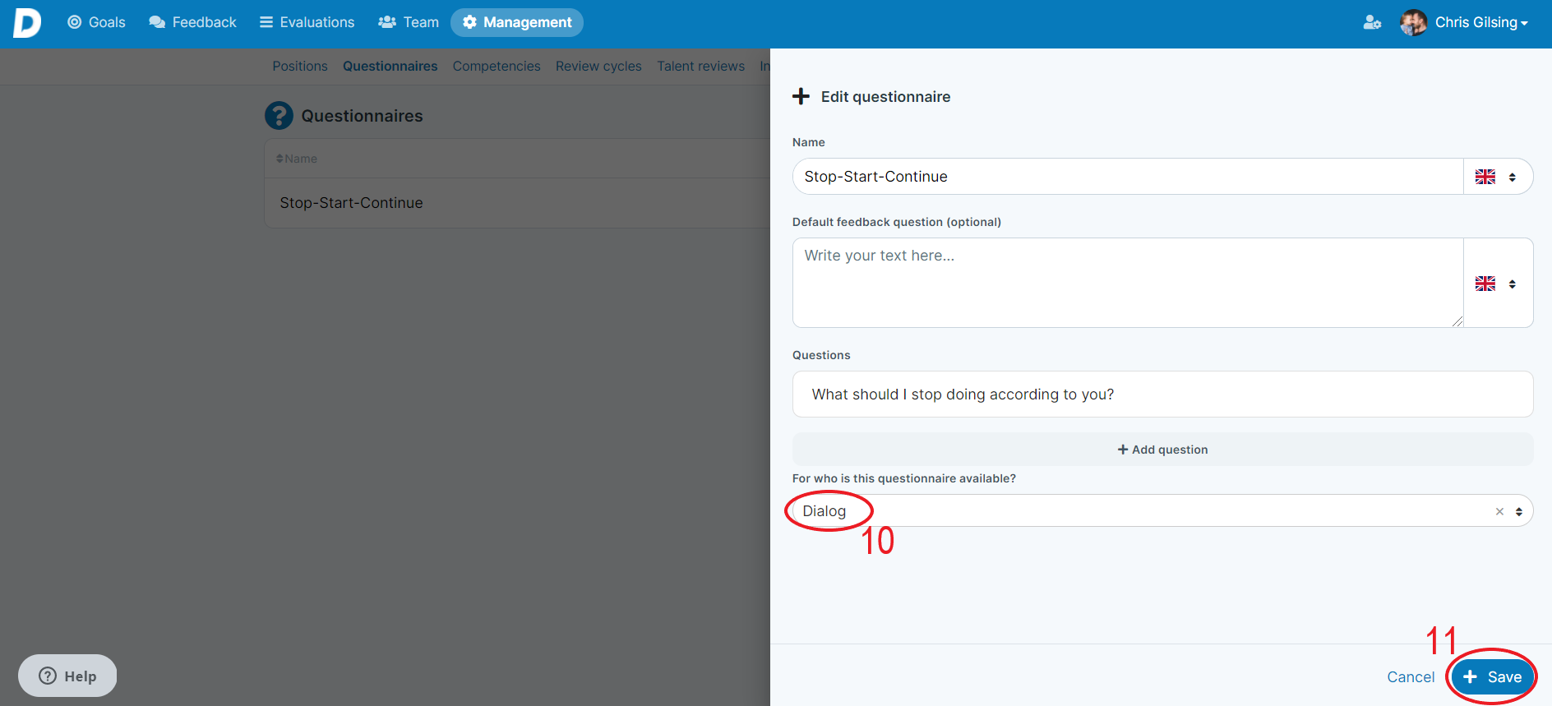Open the Questionnaires tab
This screenshot has height=706, width=1552.
coord(390,66)
